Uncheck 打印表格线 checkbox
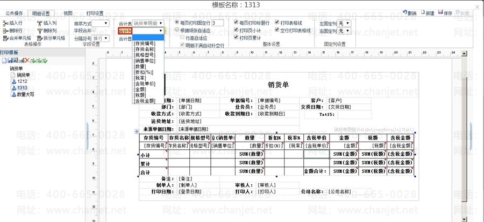484x222 pixels. click(x=277, y=23)
